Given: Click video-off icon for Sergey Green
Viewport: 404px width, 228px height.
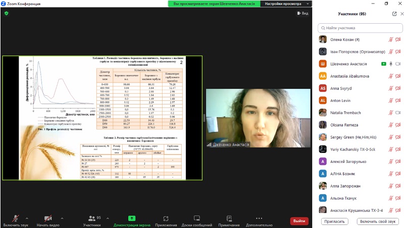Looking at the screenshot, I should [x=398, y=137].
